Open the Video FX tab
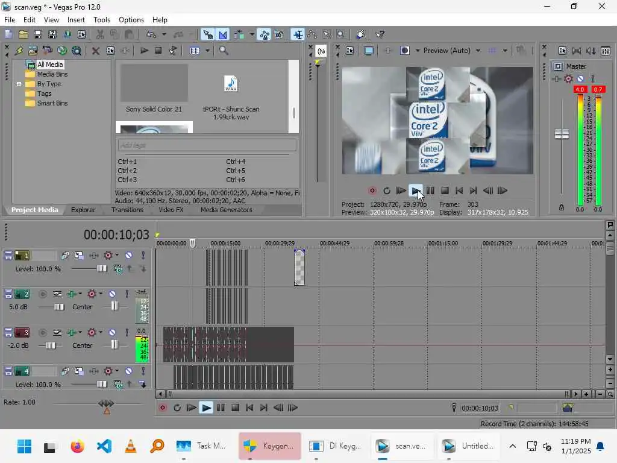Image resolution: width=617 pixels, height=463 pixels. [x=171, y=210]
